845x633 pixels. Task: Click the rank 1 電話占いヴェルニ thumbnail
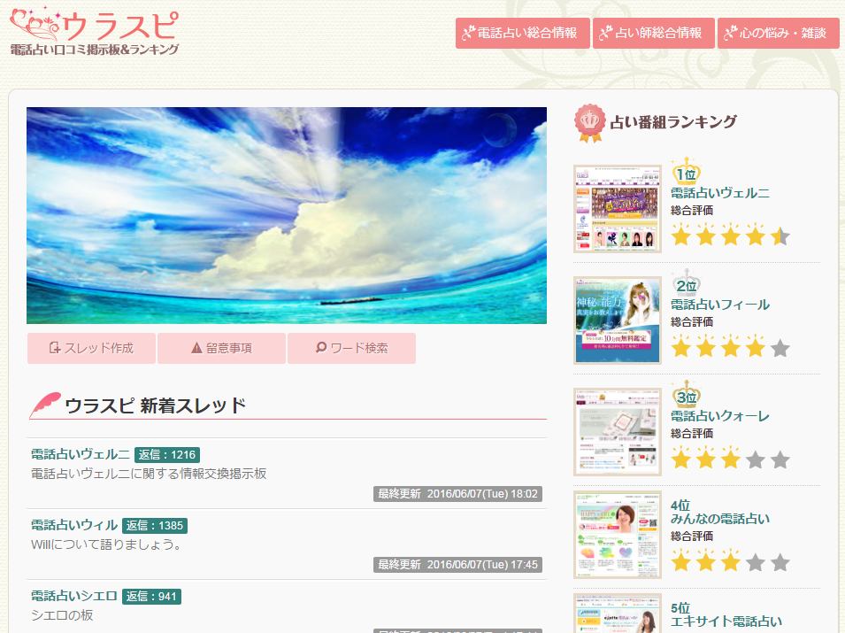618,209
